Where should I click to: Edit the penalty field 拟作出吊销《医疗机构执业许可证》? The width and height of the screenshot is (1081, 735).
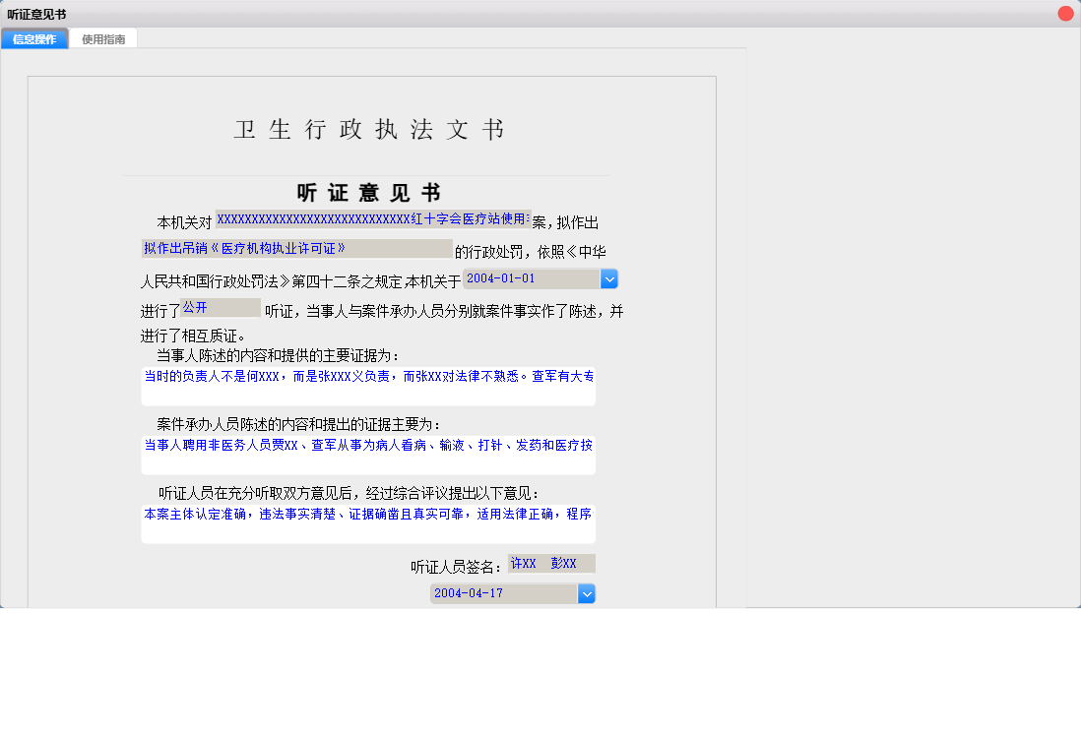[x=295, y=247]
